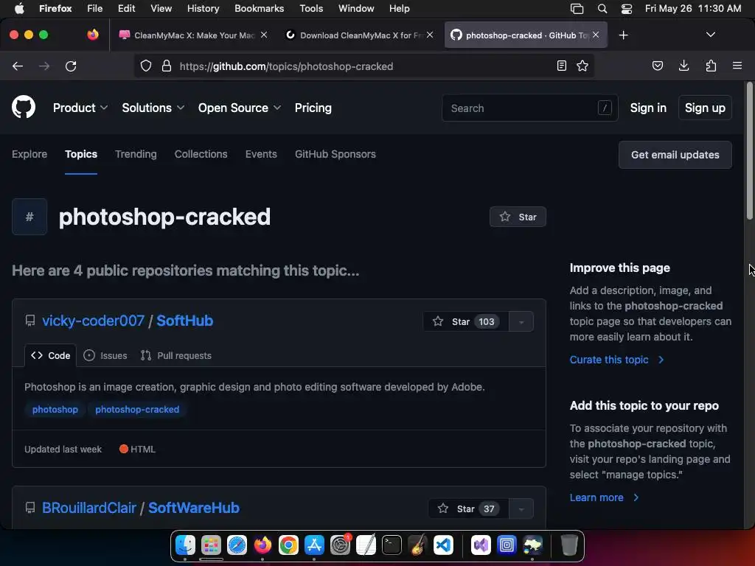Open the SoftHub repository link
This screenshot has height=566, width=755.
(x=185, y=321)
